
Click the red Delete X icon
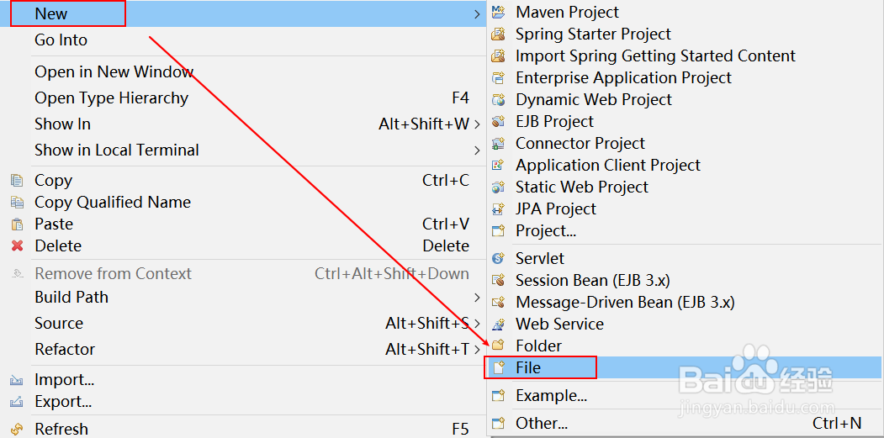[x=18, y=245]
